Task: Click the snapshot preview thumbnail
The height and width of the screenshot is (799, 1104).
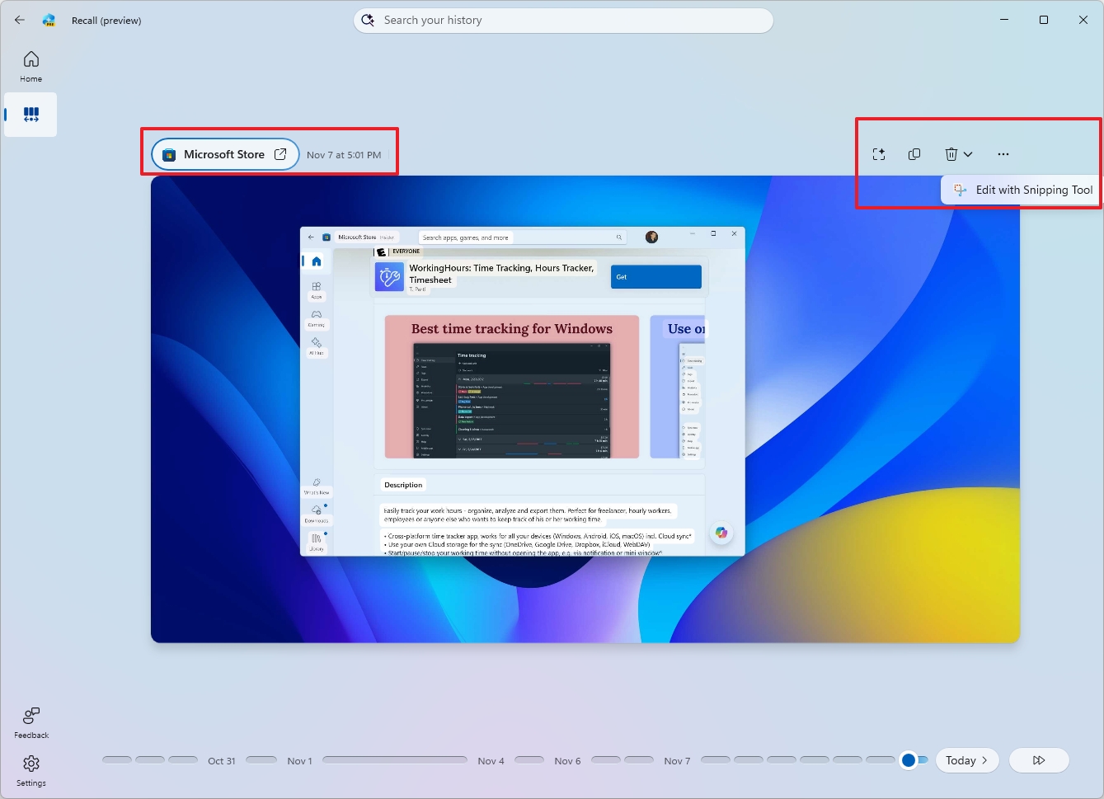Action: (585, 408)
